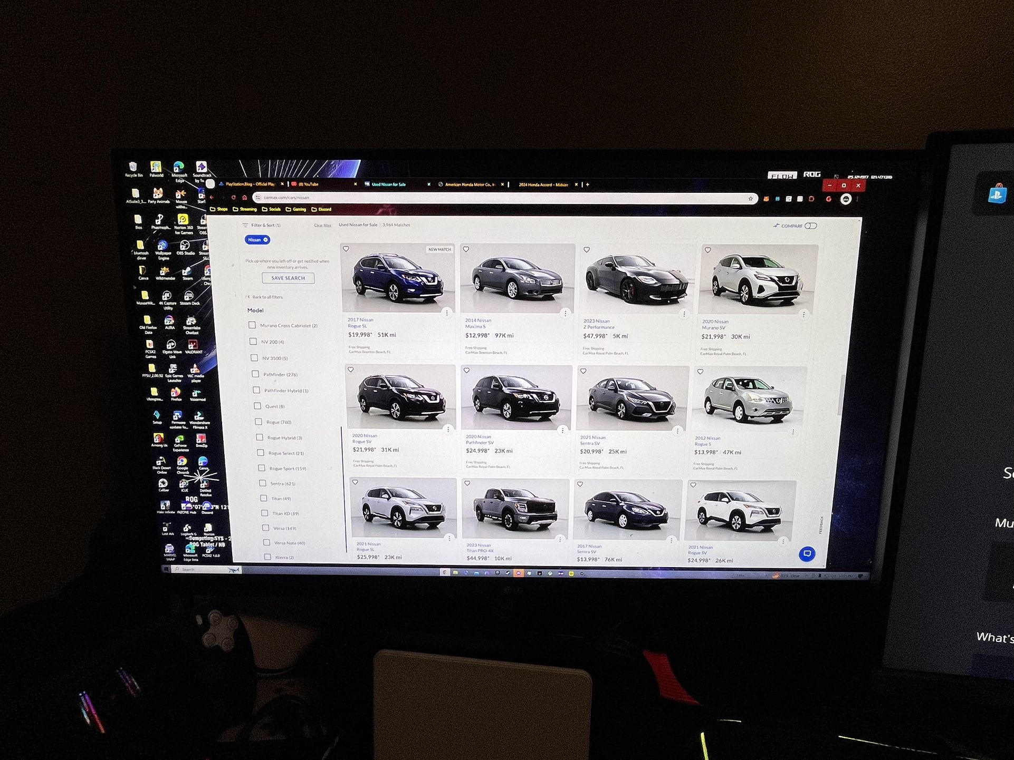1014x760 pixels.
Task: Click the SAVE SEARCH button
Action: pos(288,278)
